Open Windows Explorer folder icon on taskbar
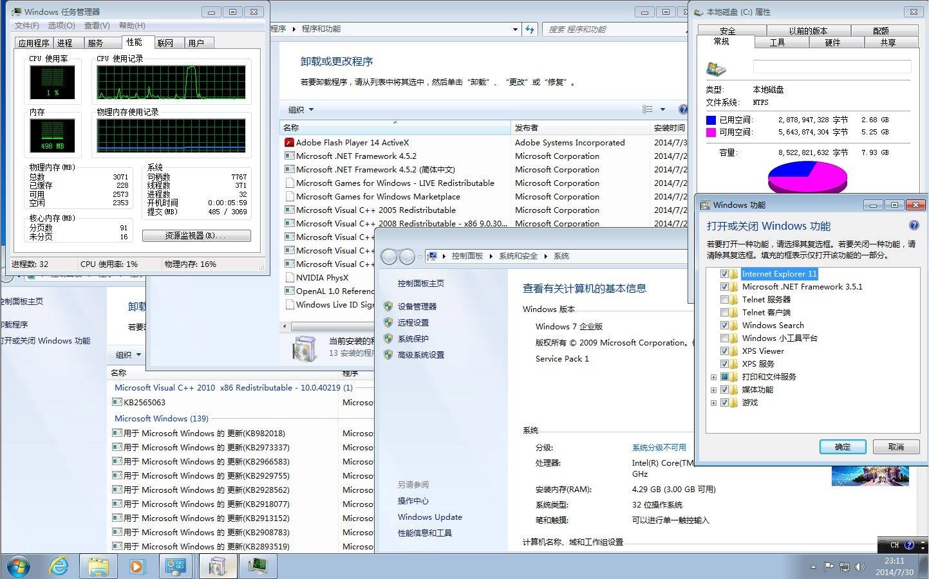Viewport: 929px width, 579px height. click(99, 566)
